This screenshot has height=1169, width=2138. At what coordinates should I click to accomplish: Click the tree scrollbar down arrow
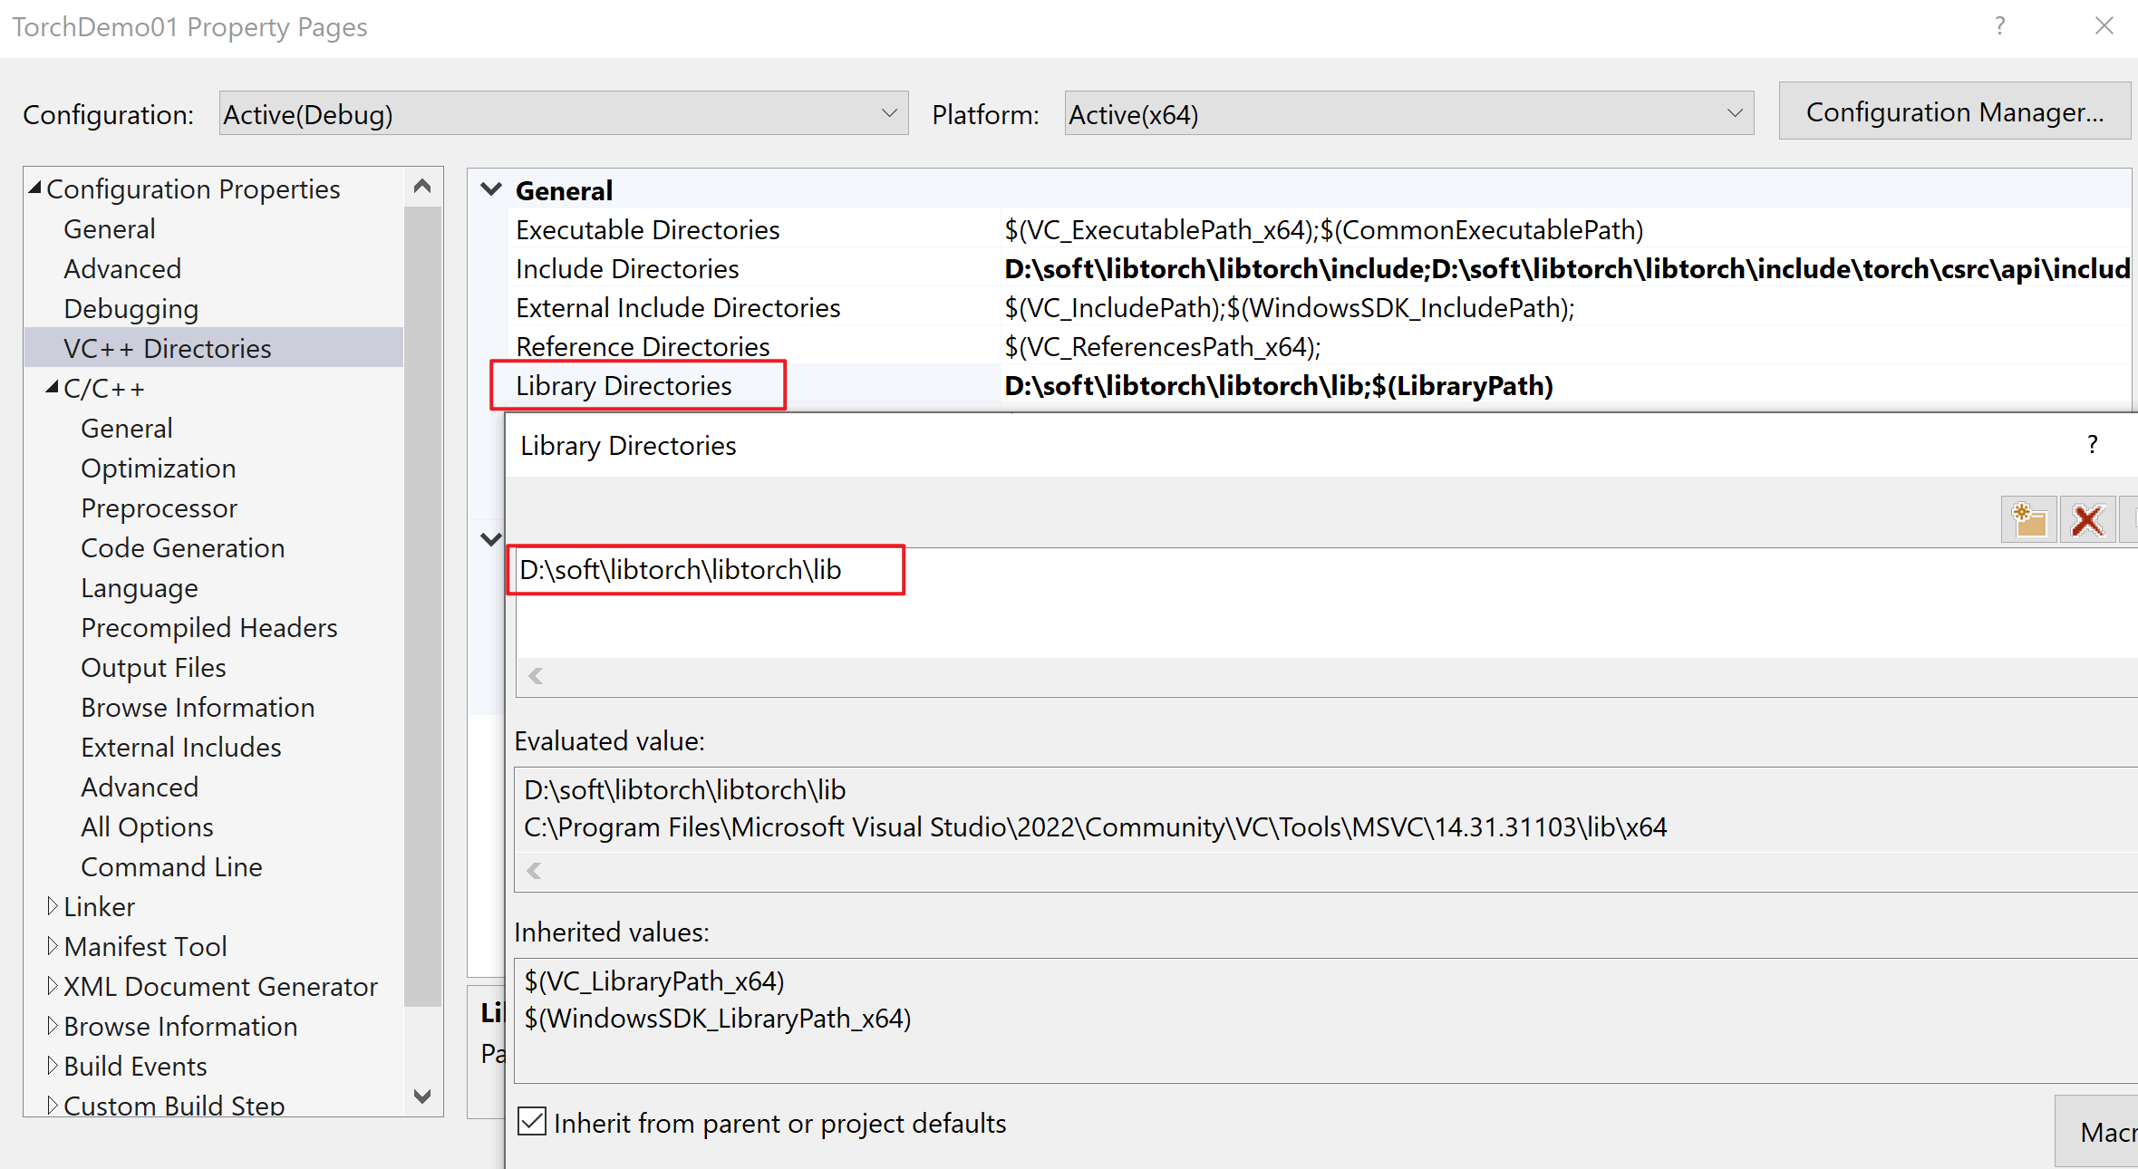(422, 1096)
